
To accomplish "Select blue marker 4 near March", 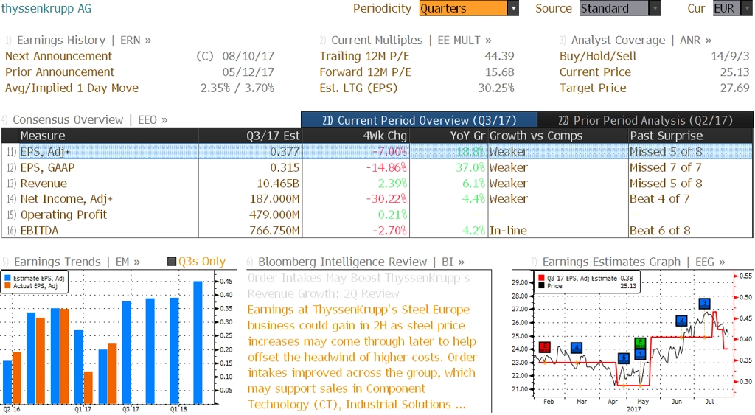I will point(577,347).
